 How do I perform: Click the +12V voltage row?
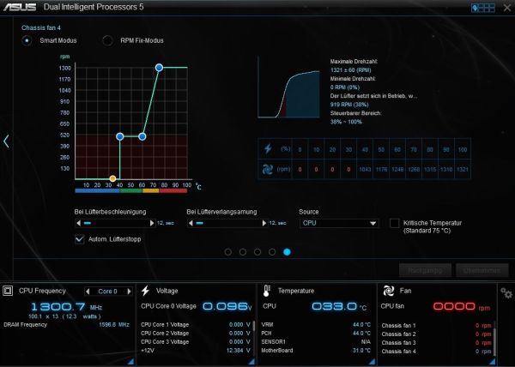(196, 350)
